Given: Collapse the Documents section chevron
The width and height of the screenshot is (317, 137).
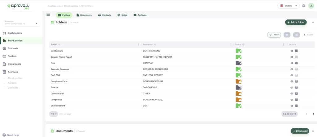Looking at the screenshot, I should (313, 131).
